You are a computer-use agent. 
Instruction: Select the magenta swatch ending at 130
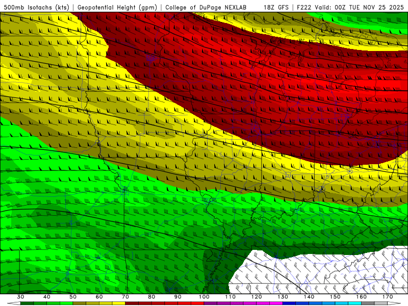click(276, 303)
